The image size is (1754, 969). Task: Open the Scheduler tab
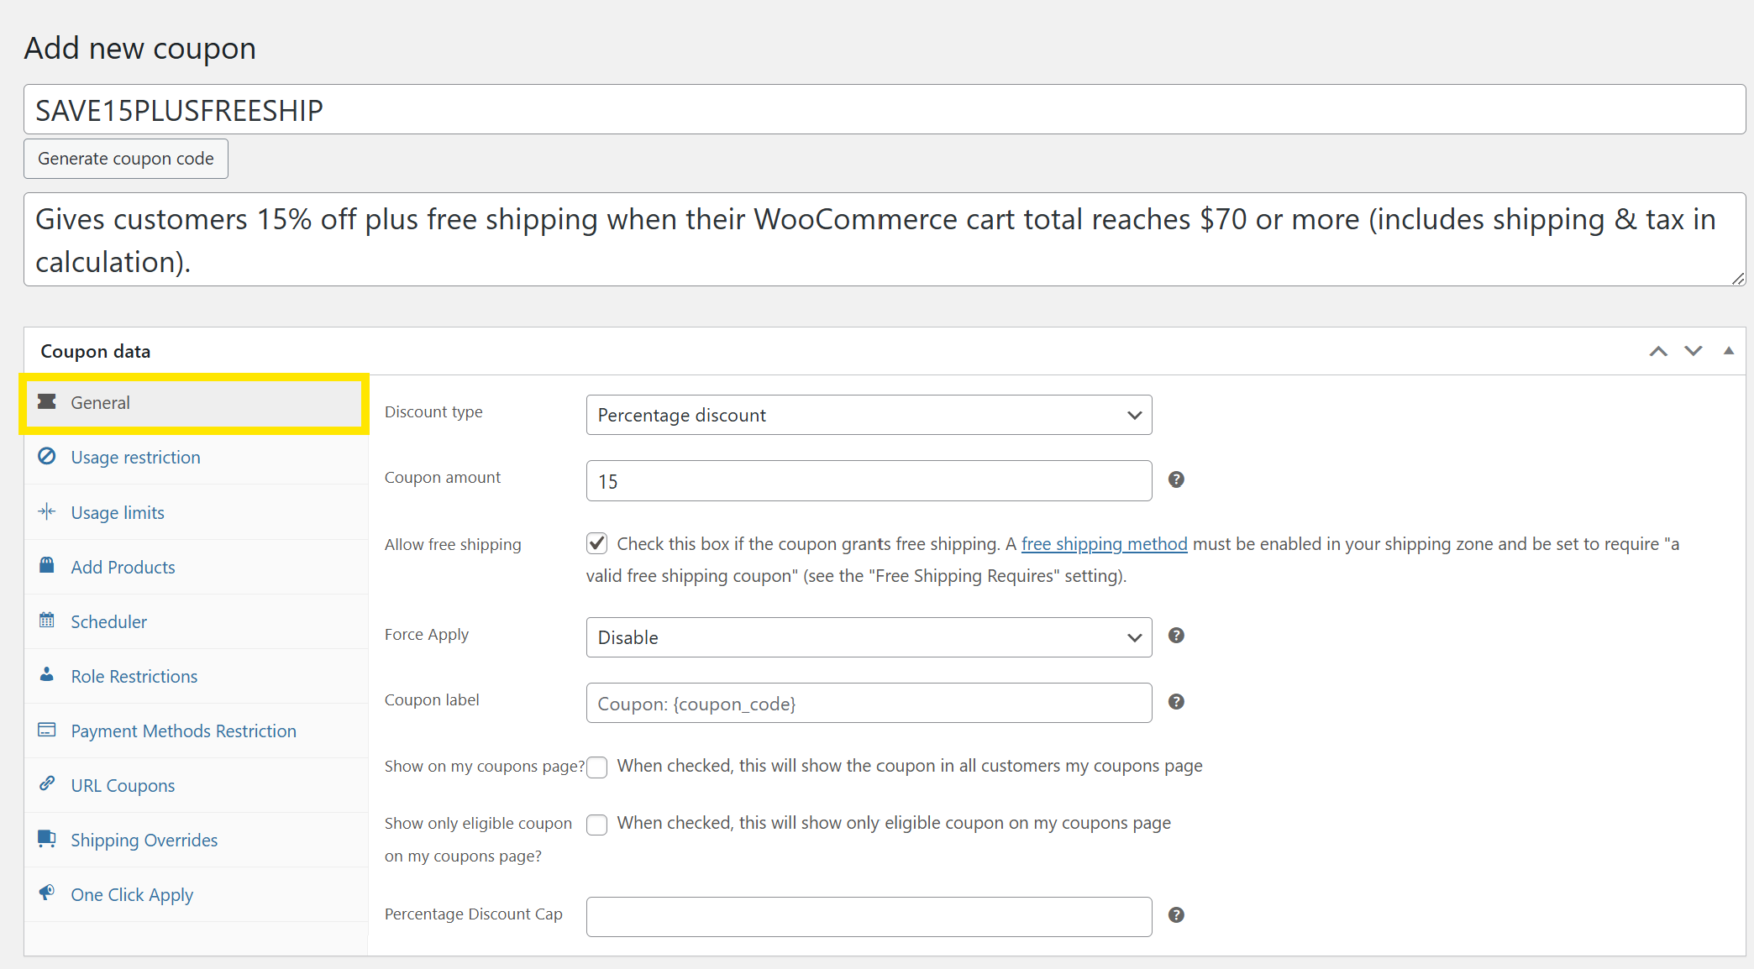[x=197, y=621]
